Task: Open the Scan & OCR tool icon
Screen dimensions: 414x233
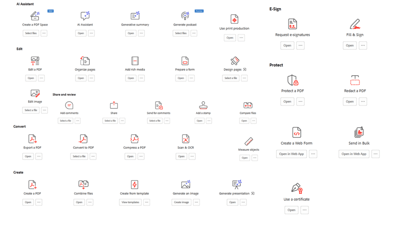Action: point(185,139)
